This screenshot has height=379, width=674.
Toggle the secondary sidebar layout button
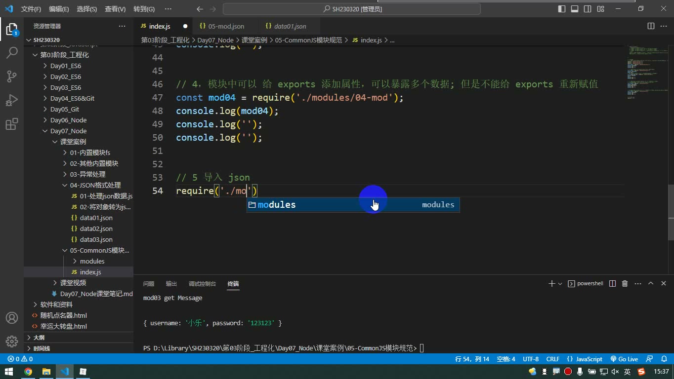[x=588, y=9]
